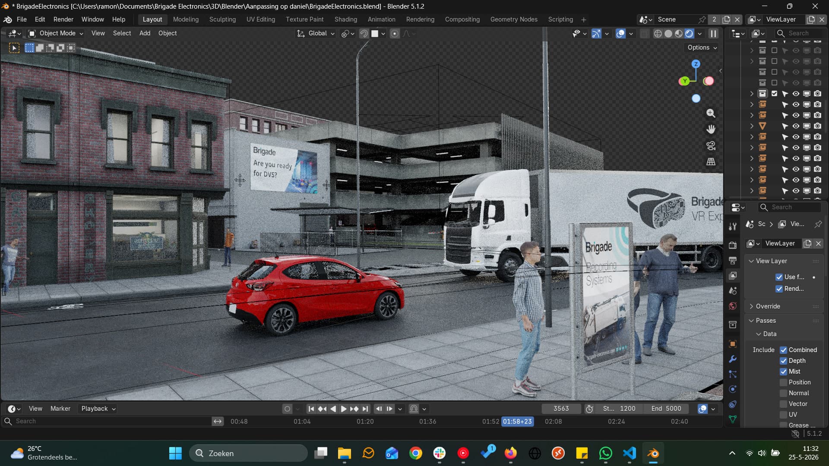
Task: Add a new workspace with the plus button
Action: click(584, 20)
